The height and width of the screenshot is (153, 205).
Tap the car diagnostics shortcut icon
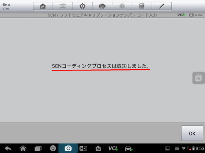tap(129, 148)
